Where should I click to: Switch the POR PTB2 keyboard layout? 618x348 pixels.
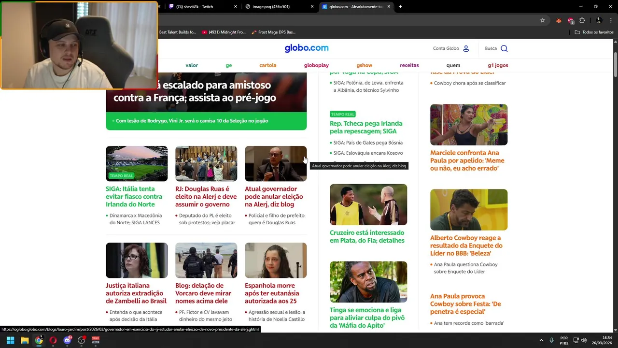[x=564, y=340]
